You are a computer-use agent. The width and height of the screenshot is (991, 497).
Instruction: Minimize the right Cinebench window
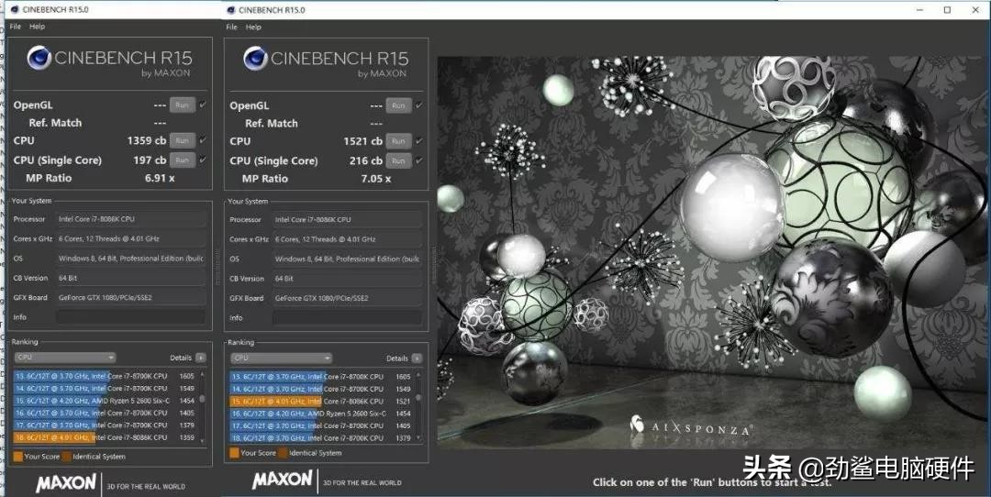tap(919, 9)
